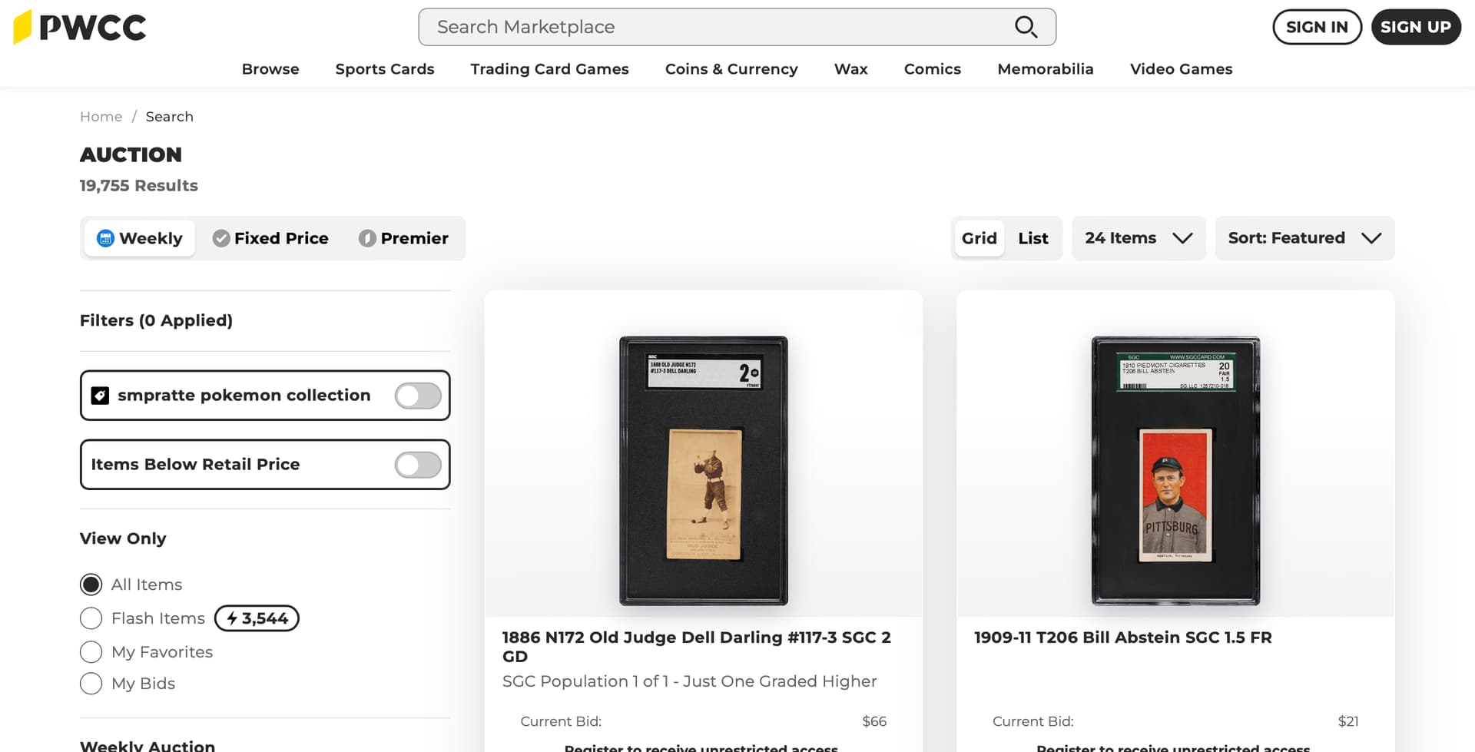Click the magnifying glass search icon

(x=1026, y=27)
